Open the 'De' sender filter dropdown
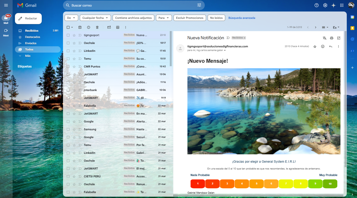 [x=71, y=18]
